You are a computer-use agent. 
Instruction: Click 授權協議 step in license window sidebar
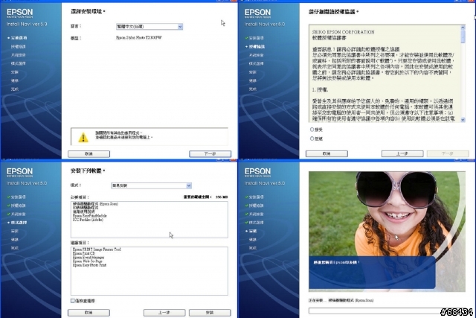[x=257, y=46]
